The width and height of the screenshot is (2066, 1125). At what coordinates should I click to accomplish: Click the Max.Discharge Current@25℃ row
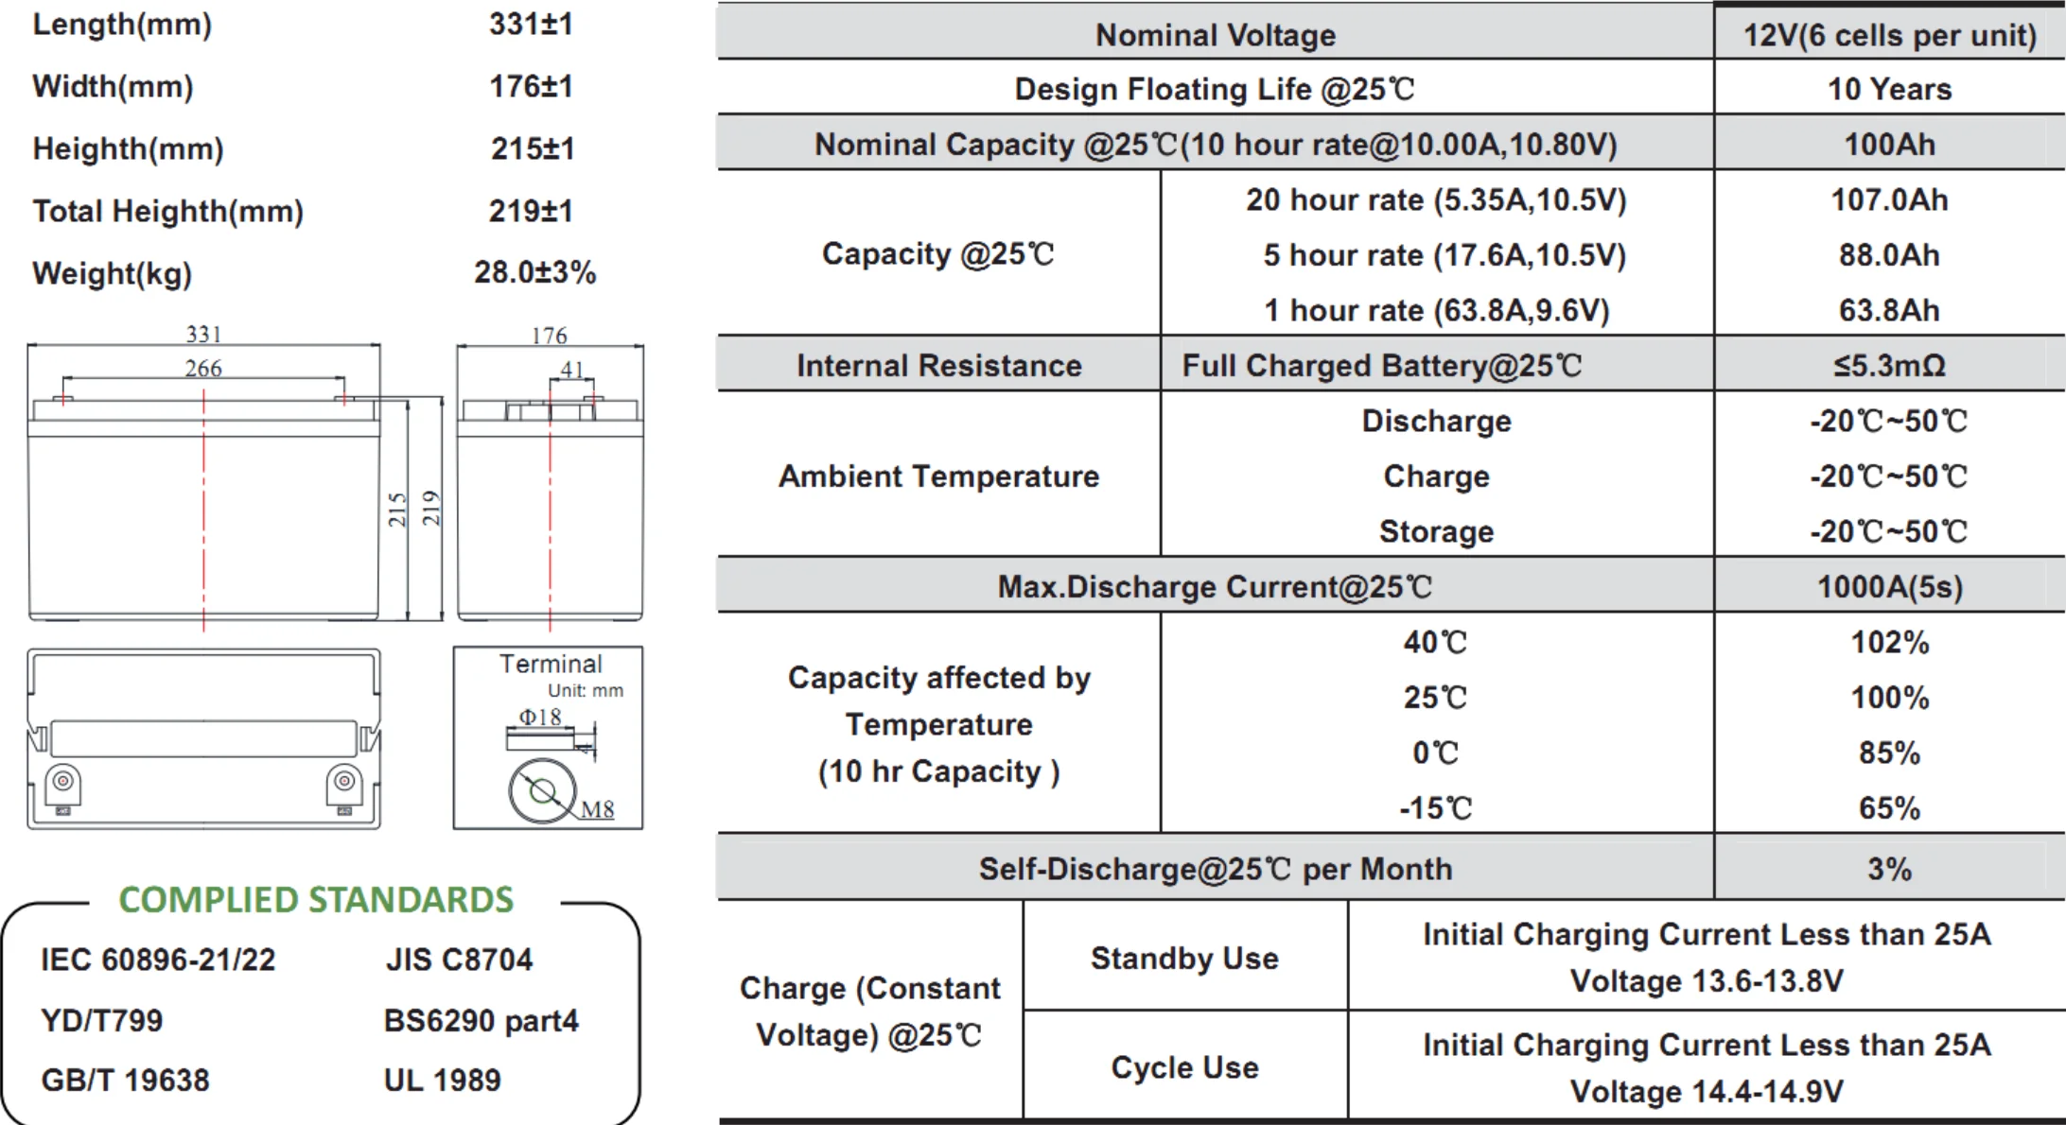tap(1215, 587)
